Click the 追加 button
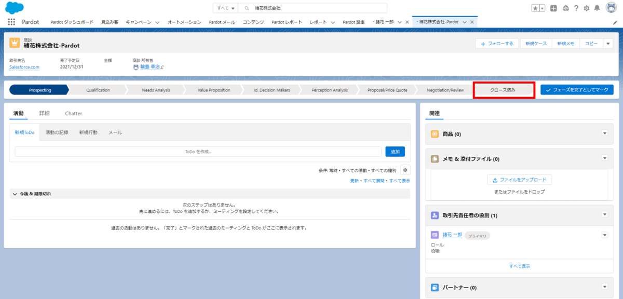The width and height of the screenshot is (623, 299). (x=395, y=152)
